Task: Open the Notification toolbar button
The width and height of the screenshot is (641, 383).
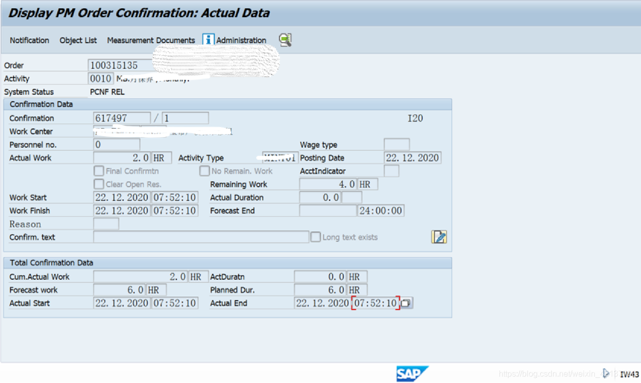Action: pos(29,40)
